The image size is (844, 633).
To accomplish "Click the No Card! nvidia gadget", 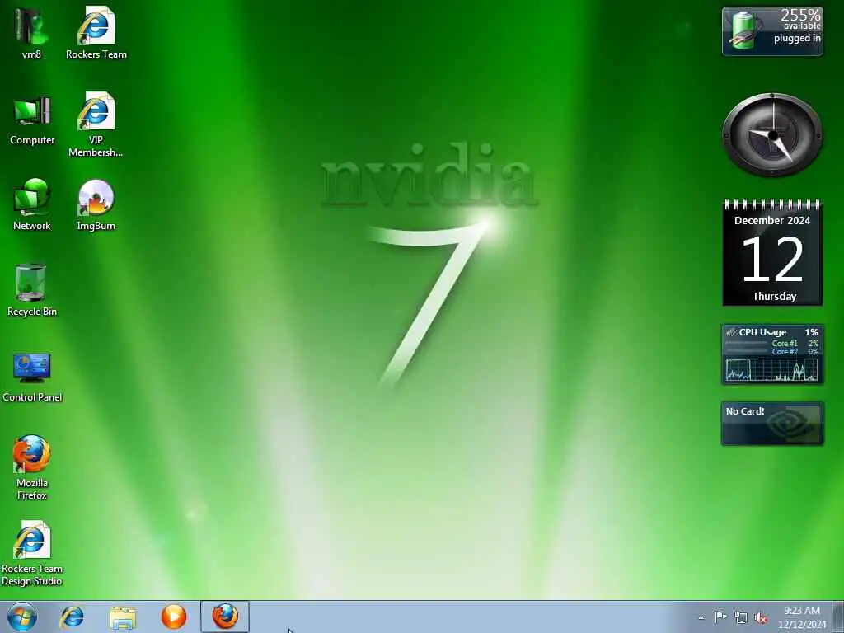I will 772,423.
